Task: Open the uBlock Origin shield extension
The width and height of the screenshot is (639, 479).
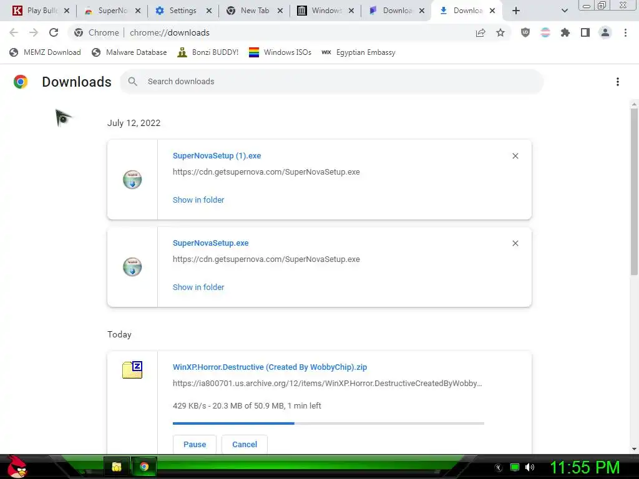Action: [525, 32]
